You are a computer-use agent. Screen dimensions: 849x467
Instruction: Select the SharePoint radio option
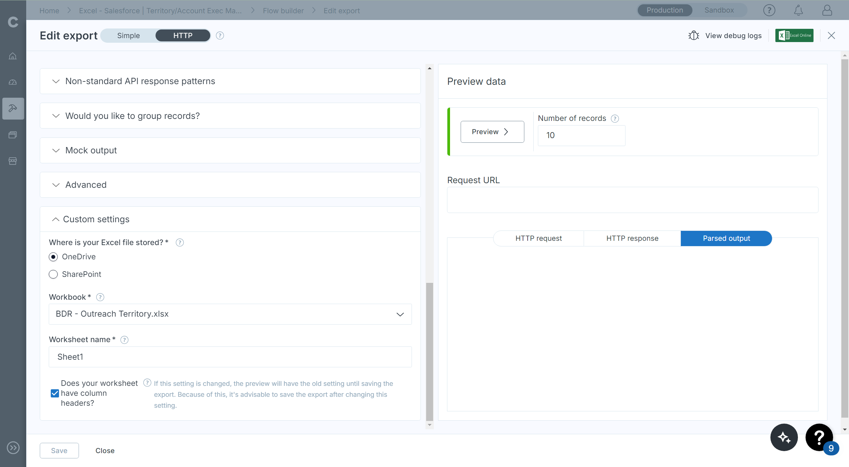point(53,274)
